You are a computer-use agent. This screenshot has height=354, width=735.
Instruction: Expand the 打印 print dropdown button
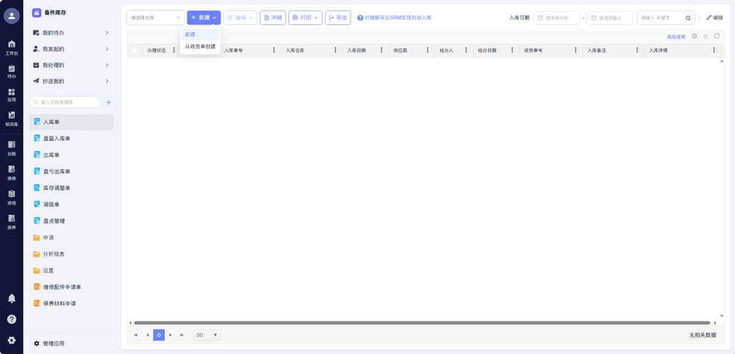tap(305, 18)
